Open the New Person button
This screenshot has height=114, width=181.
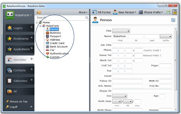pos(125,12)
